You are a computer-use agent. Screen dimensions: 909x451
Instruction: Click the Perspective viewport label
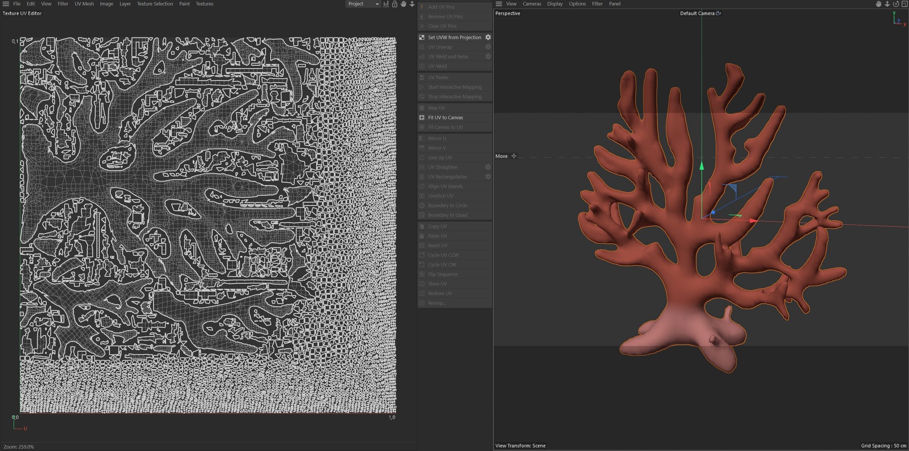pyautogui.click(x=508, y=13)
